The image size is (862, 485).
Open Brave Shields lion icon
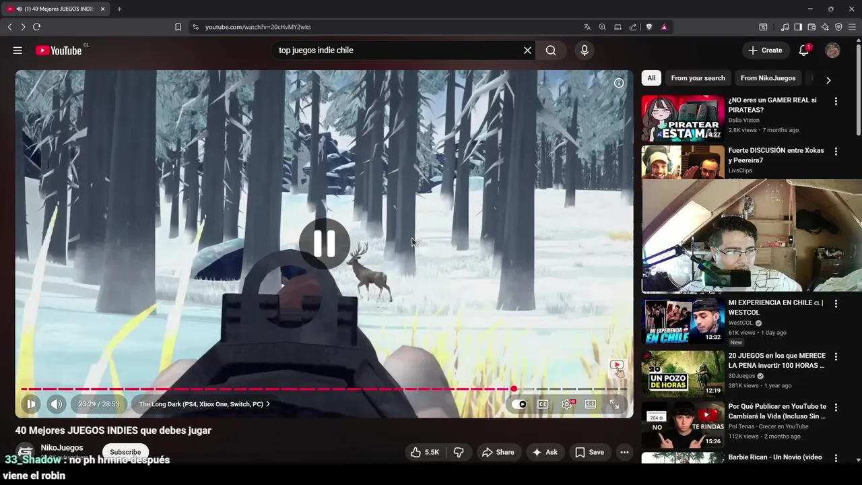649,27
